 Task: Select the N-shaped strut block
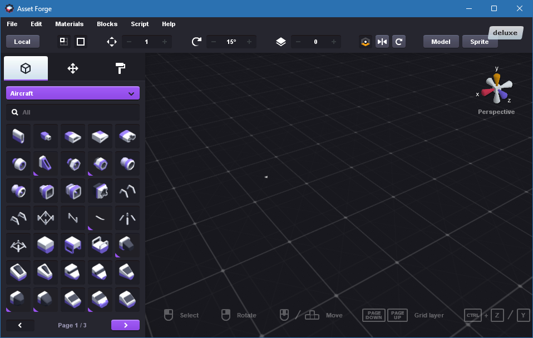click(73, 218)
